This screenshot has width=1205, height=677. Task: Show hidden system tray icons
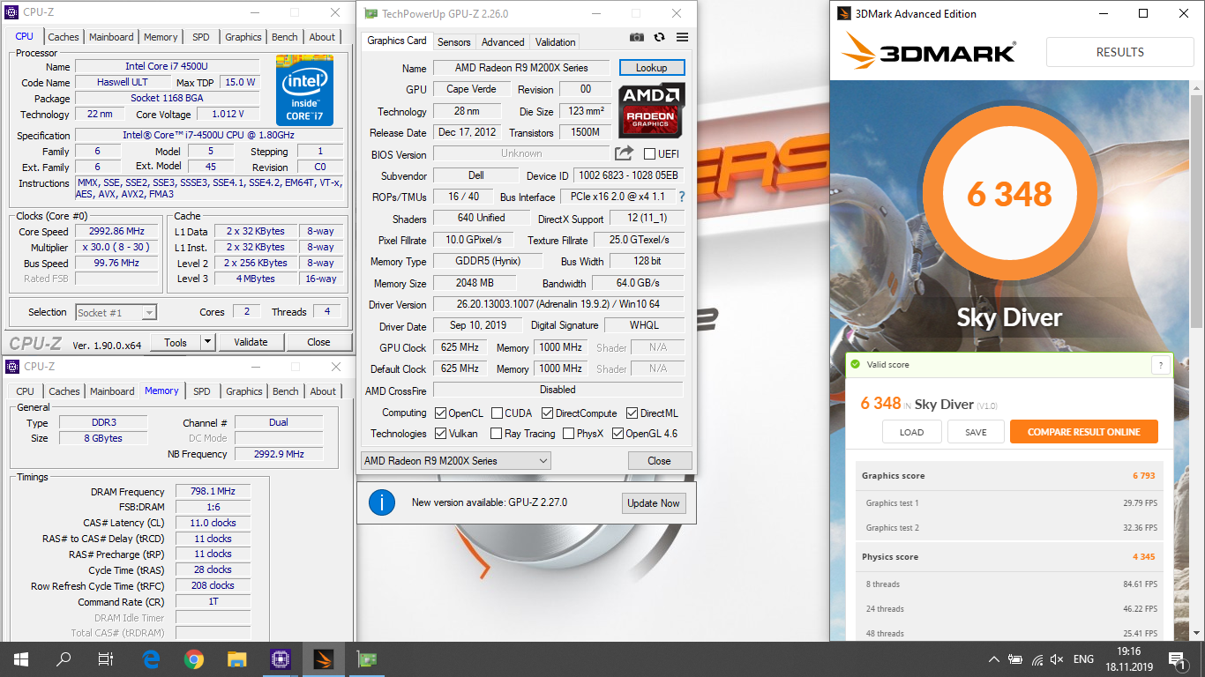[994, 658]
